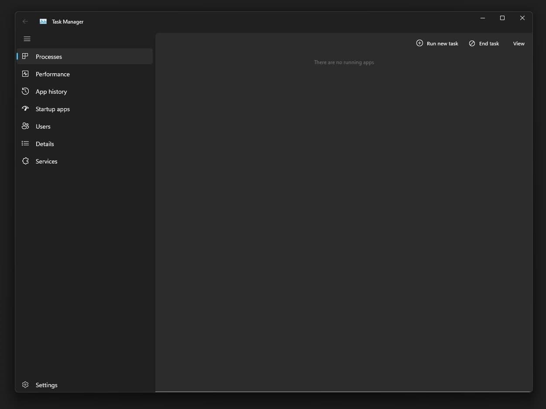Minimize the Task Manager window
Image resolution: width=546 pixels, height=409 pixels.
click(x=483, y=18)
